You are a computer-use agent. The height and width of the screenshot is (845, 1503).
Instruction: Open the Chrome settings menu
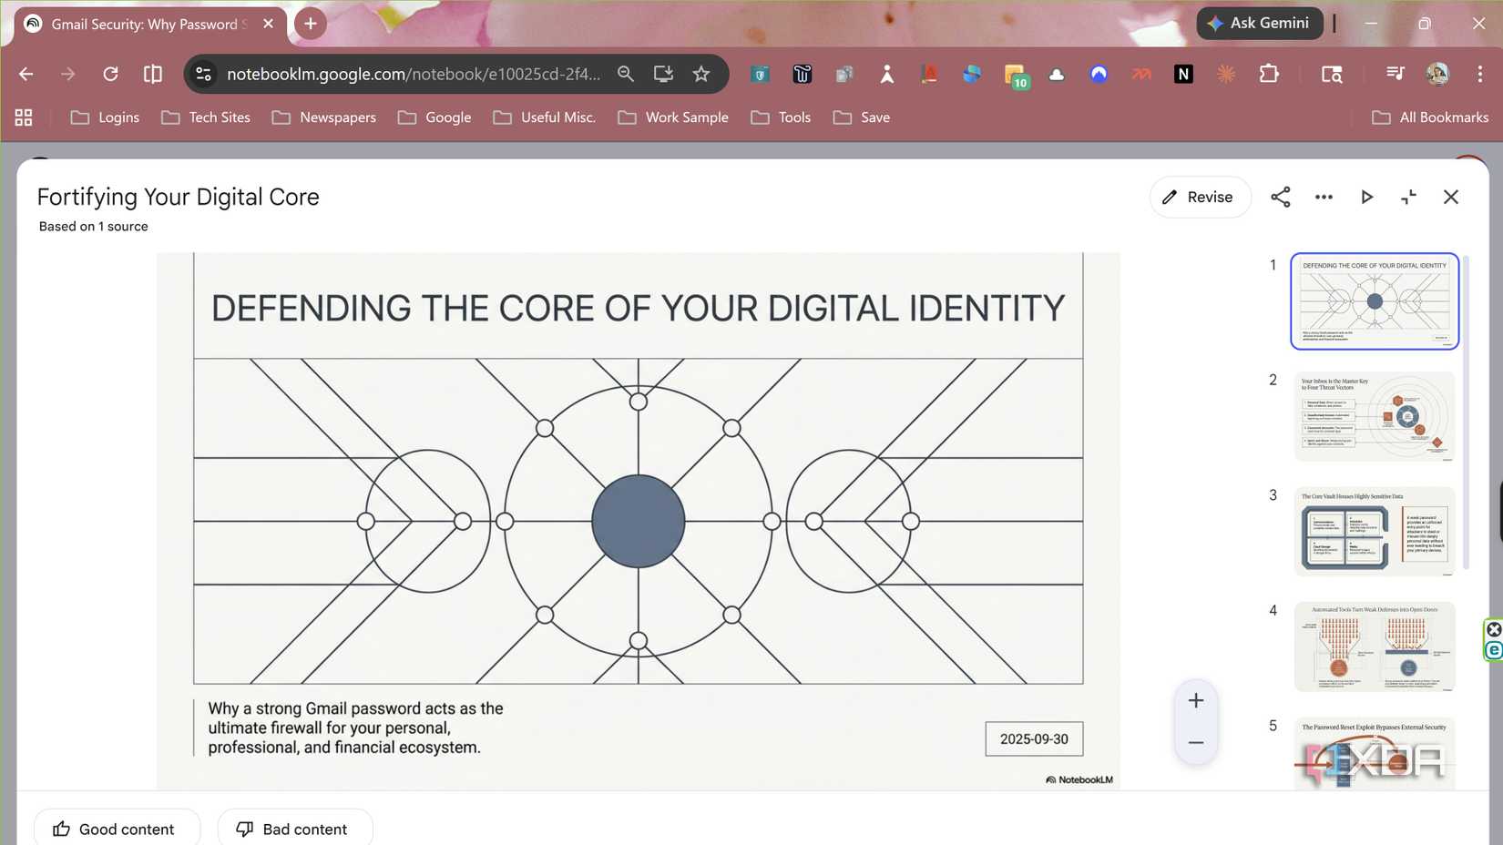click(x=1480, y=74)
